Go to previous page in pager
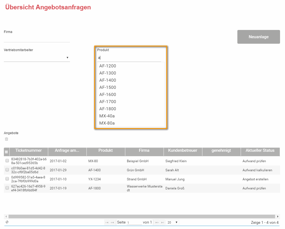 112,222
